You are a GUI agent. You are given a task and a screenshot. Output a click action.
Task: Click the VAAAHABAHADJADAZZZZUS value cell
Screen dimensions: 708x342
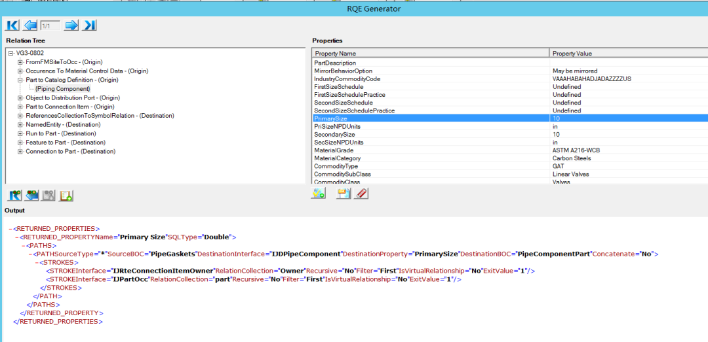pyautogui.click(x=629, y=79)
